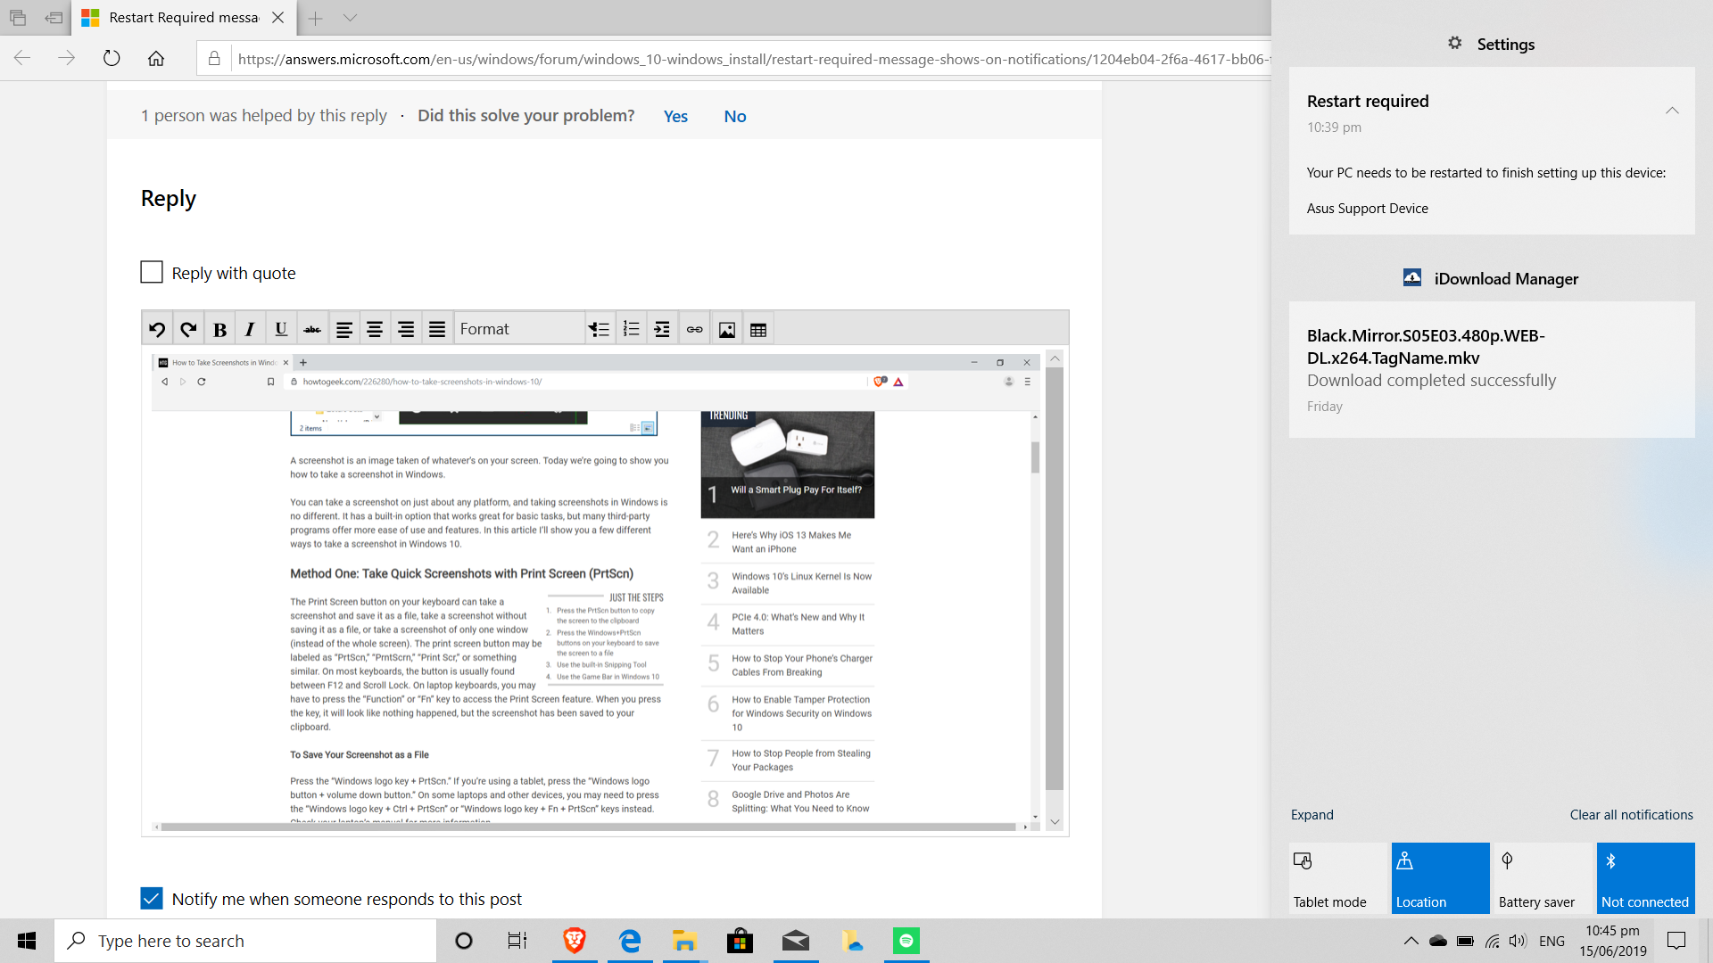The width and height of the screenshot is (1713, 963).
Task: Click the Insert hyperlink icon
Action: coord(694,330)
